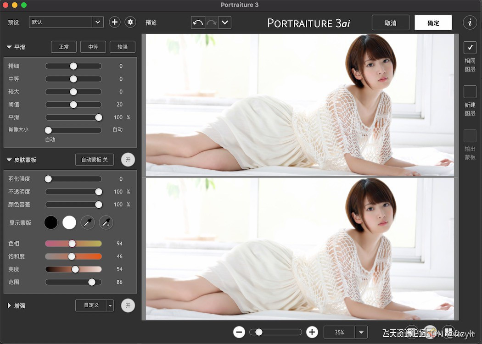The height and width of the screenshot is (344, 482).
Task: Click the zoom in plus icon
Action: coord(312,332)
